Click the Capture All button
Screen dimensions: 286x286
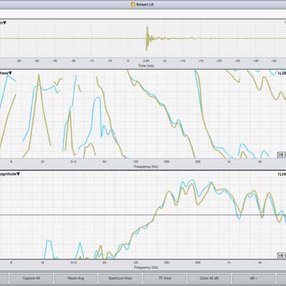coord(31,278)
